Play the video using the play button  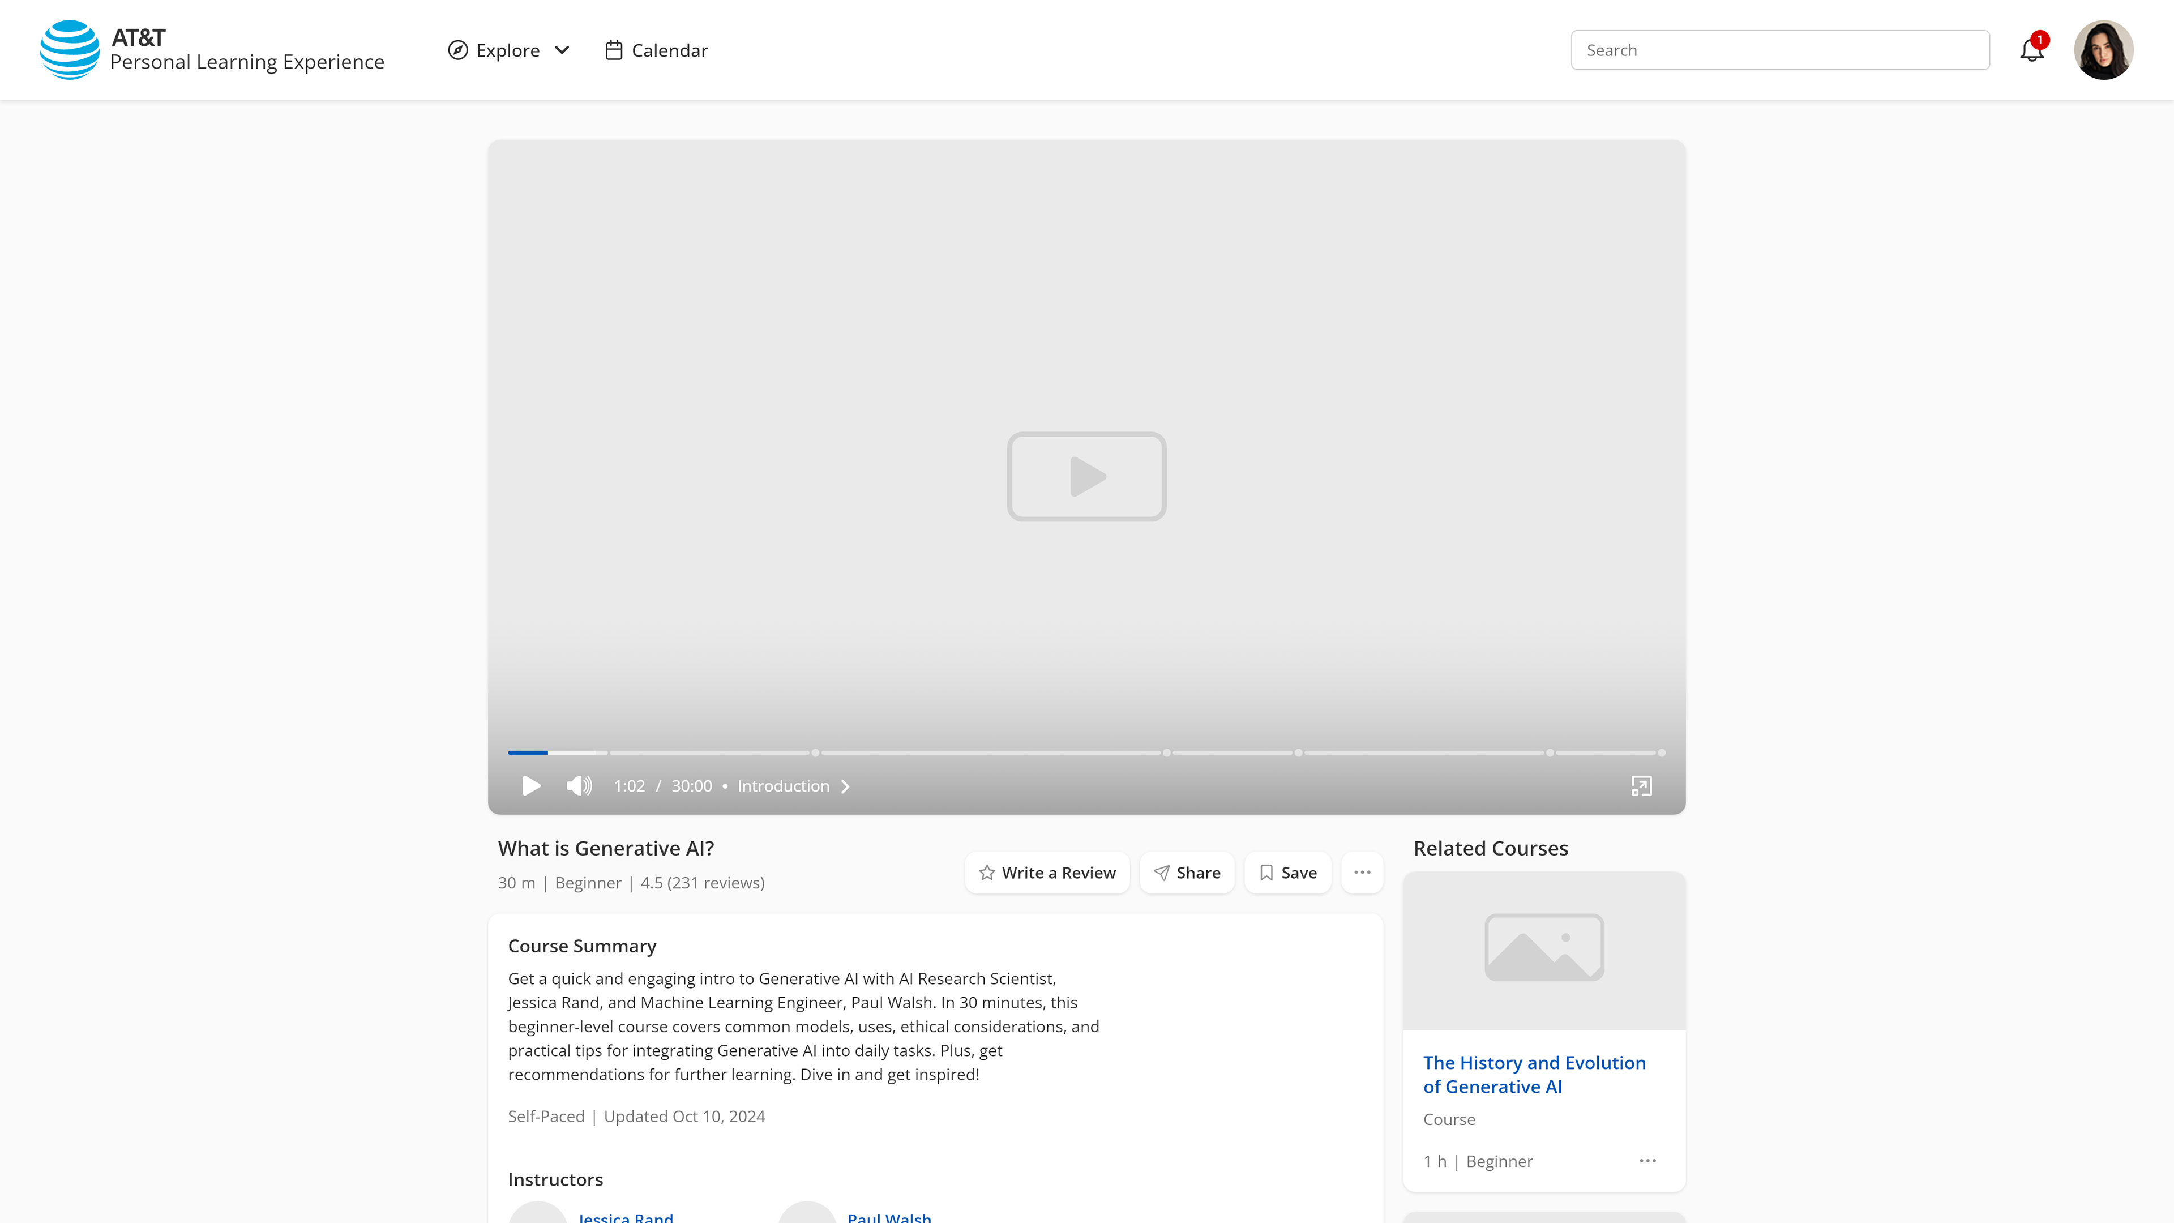coord(532,786)
